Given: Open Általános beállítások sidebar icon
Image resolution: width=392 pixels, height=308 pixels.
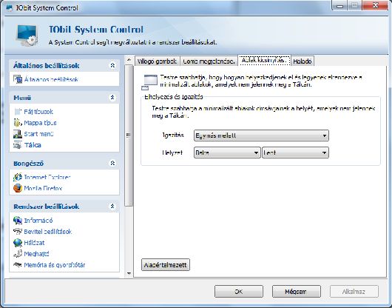Looking at the screenshot, I should tap(18, 79).
